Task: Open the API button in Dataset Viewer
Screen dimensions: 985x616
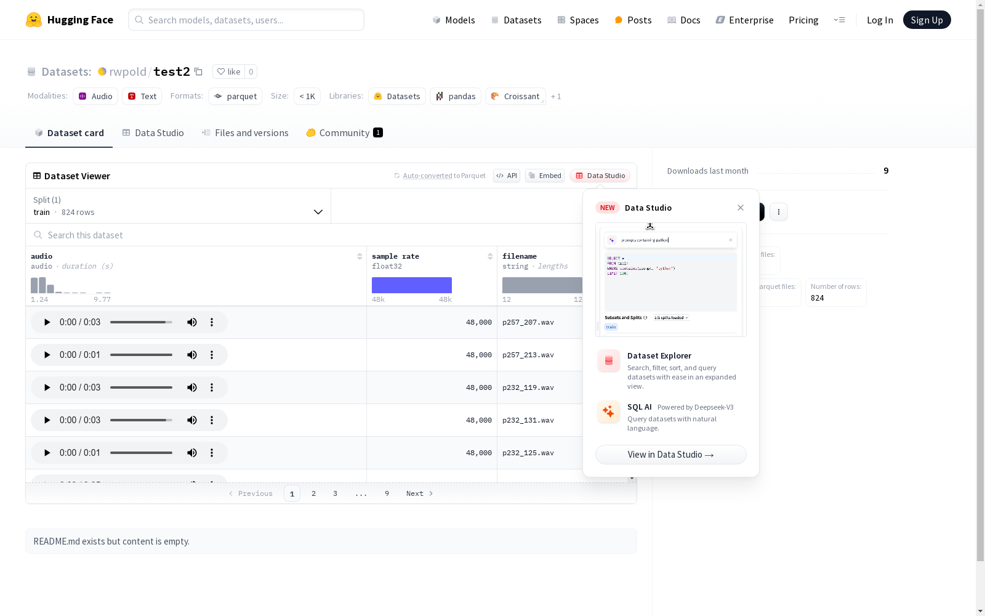Action: point(507,176)
